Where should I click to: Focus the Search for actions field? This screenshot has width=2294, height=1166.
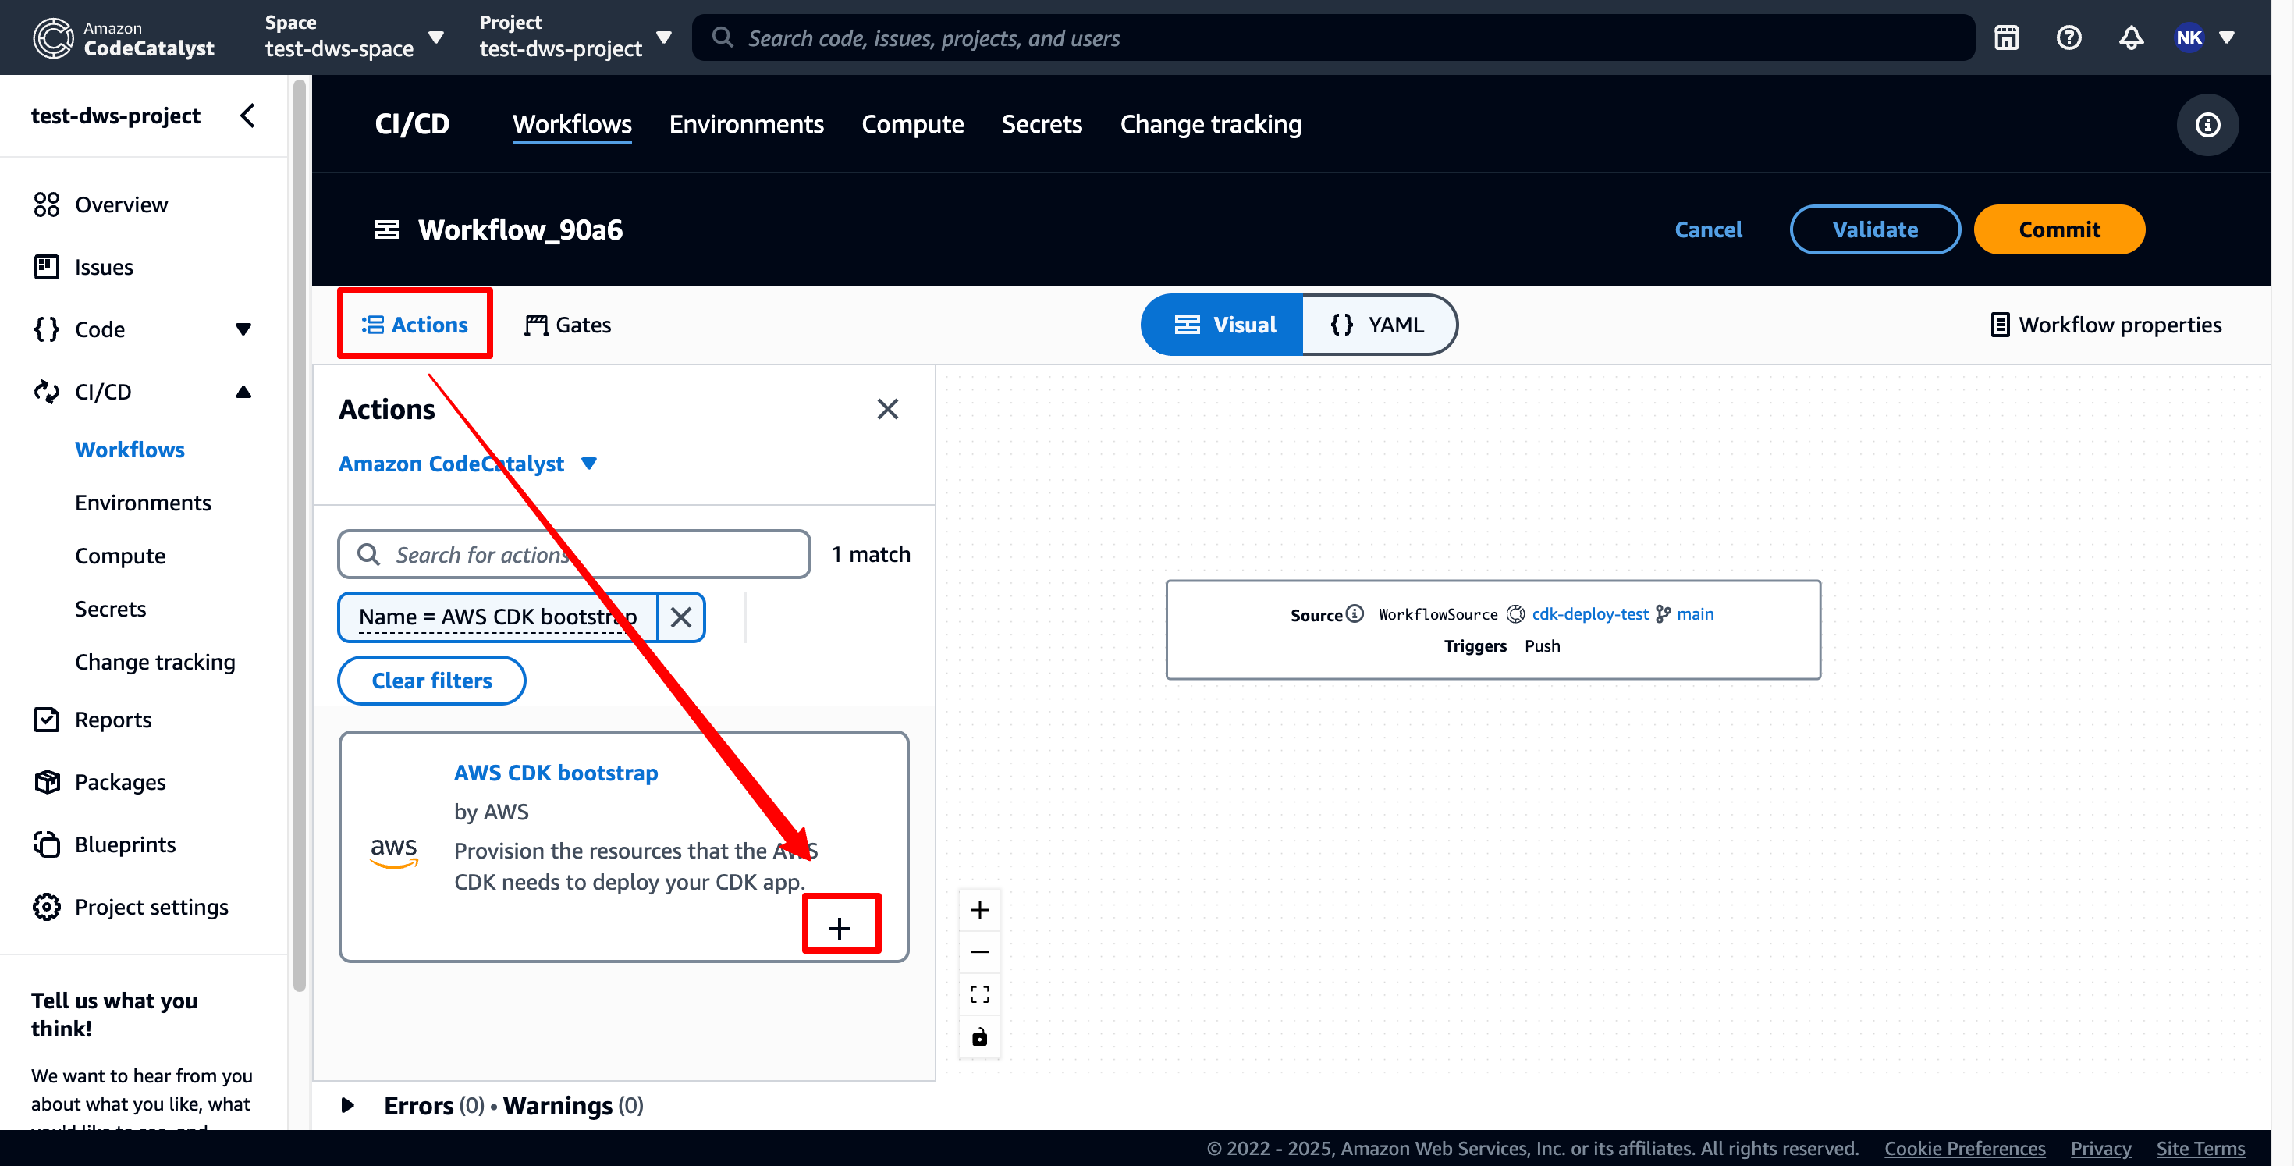[x=573, y=554]
